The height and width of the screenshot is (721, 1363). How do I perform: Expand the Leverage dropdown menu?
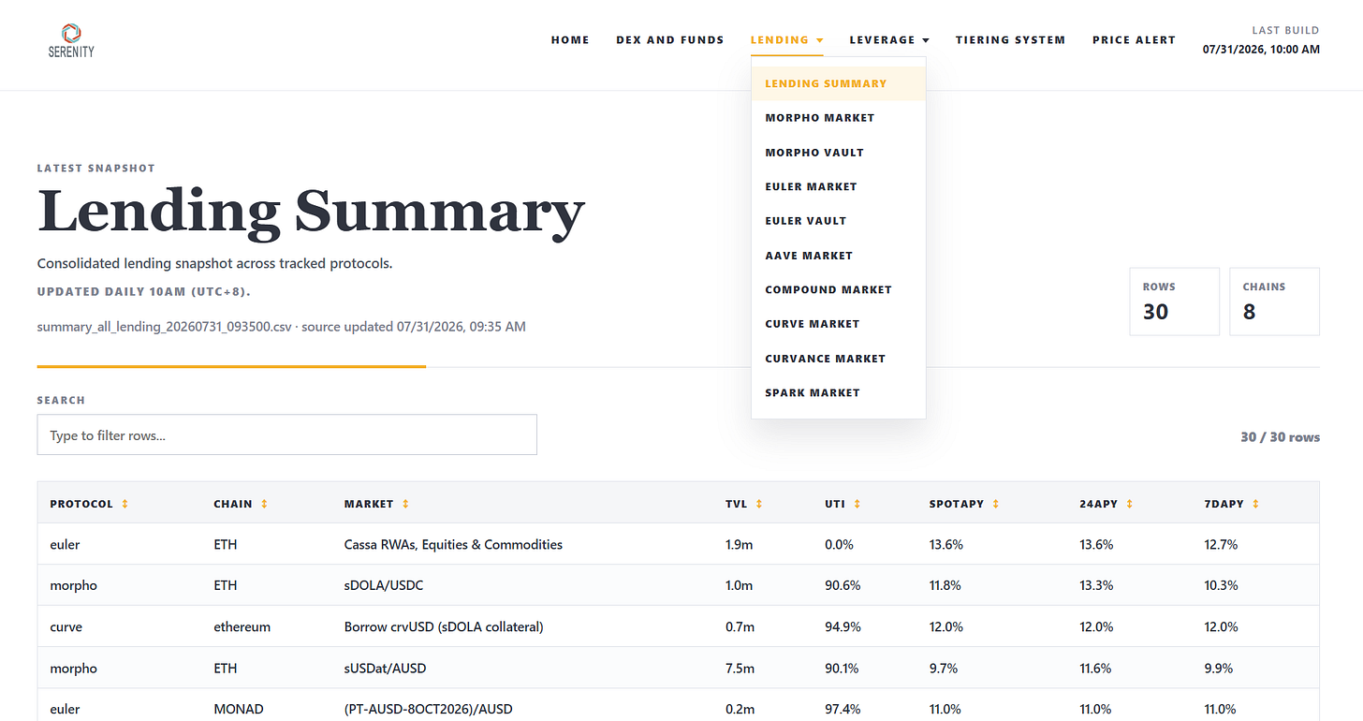click(x=889, y=40)
